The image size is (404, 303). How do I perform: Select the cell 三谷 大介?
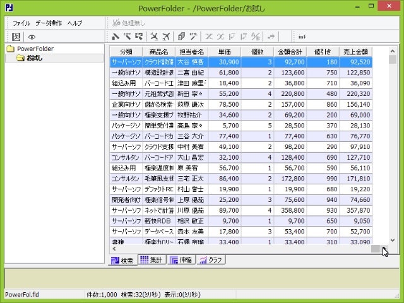(x=192, y=136)
